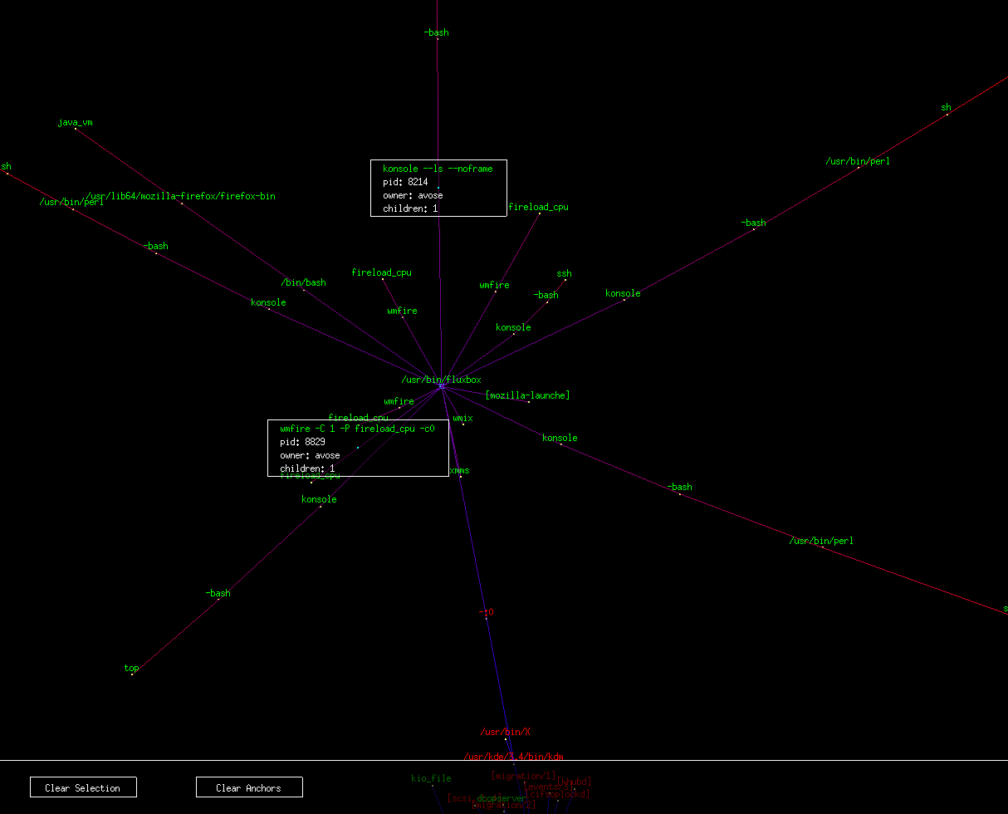The image size is (1008, 814).
Task: Select the -bash node parenting top
Action: [x=218, y=599]
